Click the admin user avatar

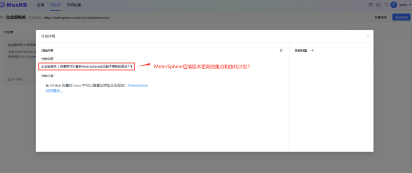point(393,5)
